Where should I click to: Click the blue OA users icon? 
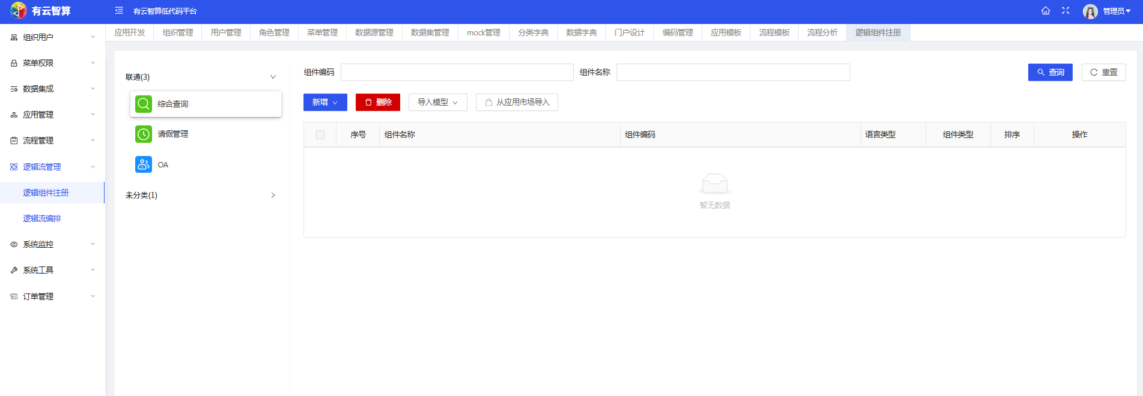coord(144,164)
